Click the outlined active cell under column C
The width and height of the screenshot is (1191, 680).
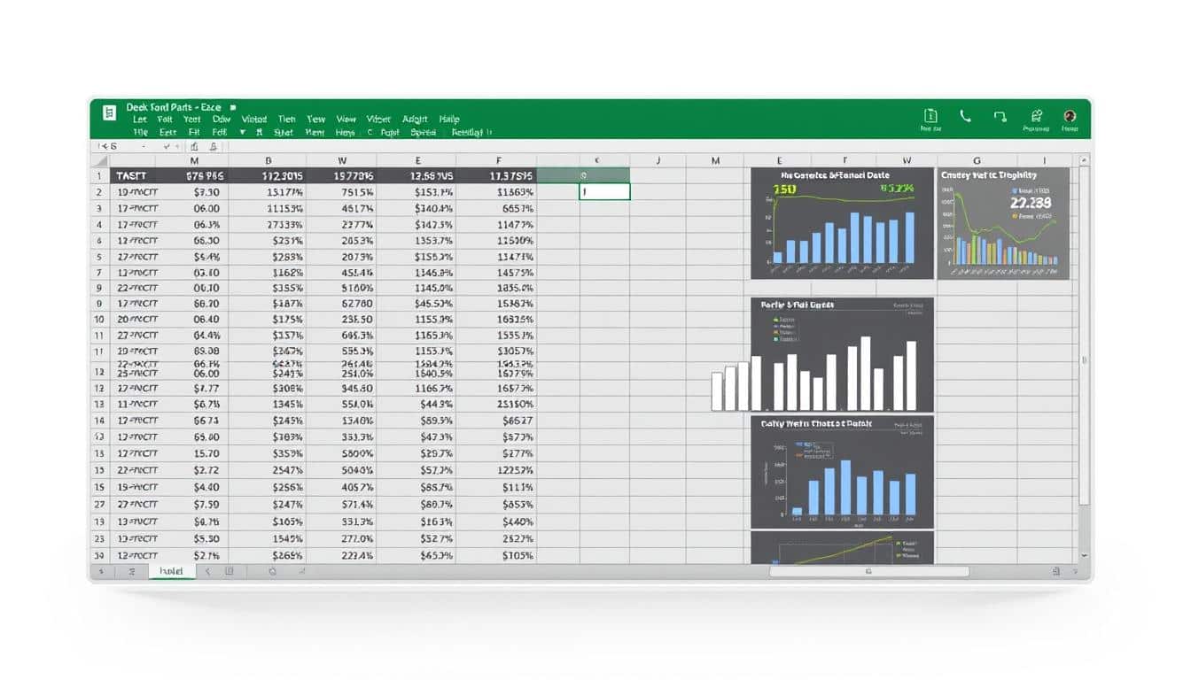point(604,191)
